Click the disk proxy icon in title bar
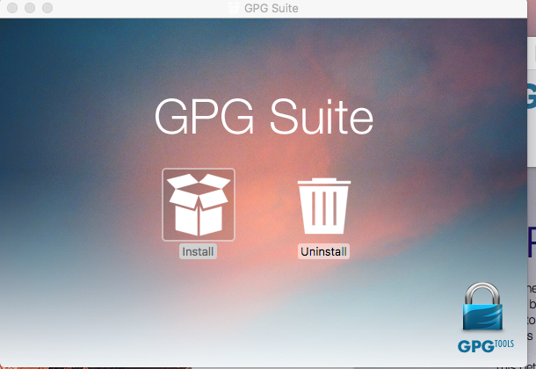This screenshot has width=536, height=369. click(x=231, y=8)
